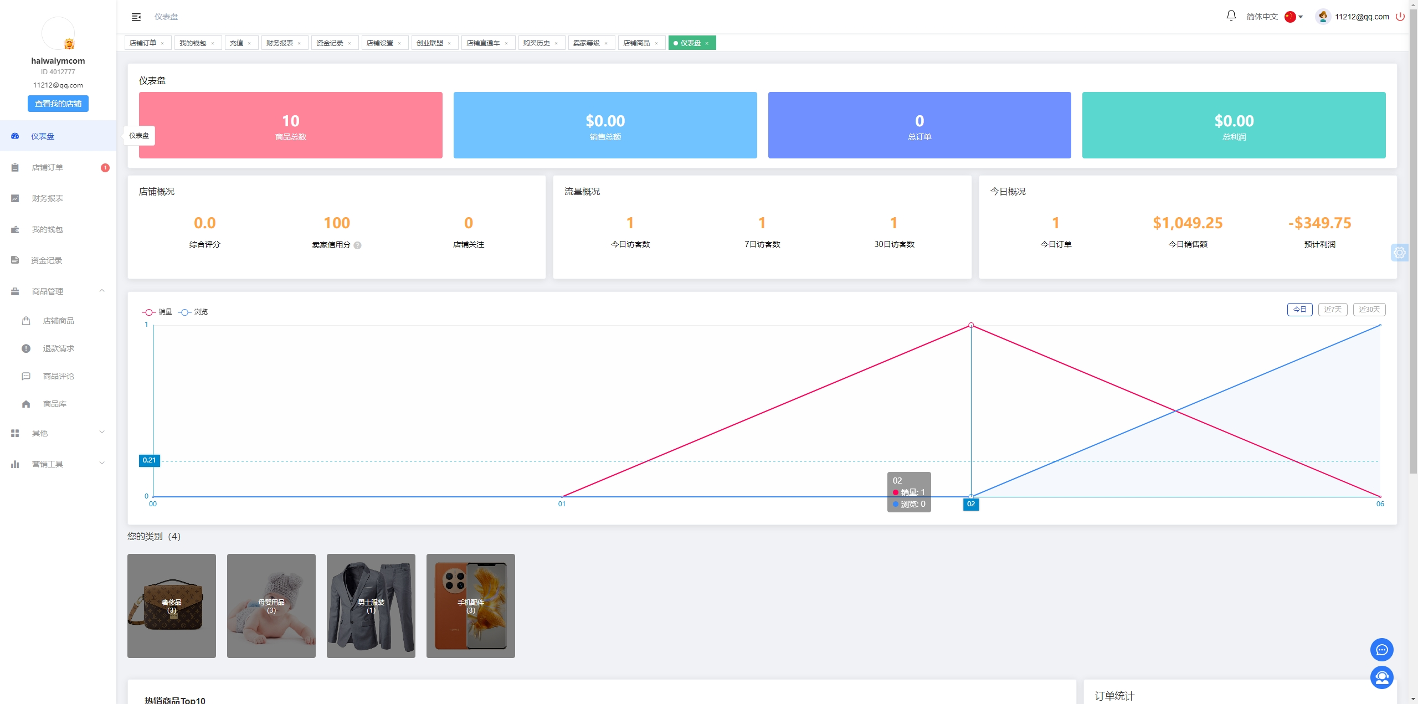Click the settings gear on right edge
The width and height of the screenshot is (1418, 704).
point(1400,253)
